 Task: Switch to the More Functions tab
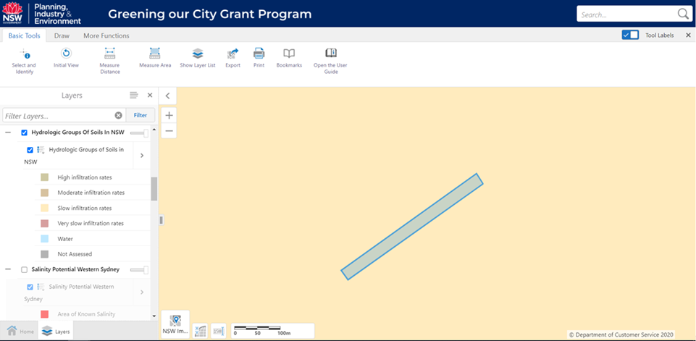coord(106,35)
